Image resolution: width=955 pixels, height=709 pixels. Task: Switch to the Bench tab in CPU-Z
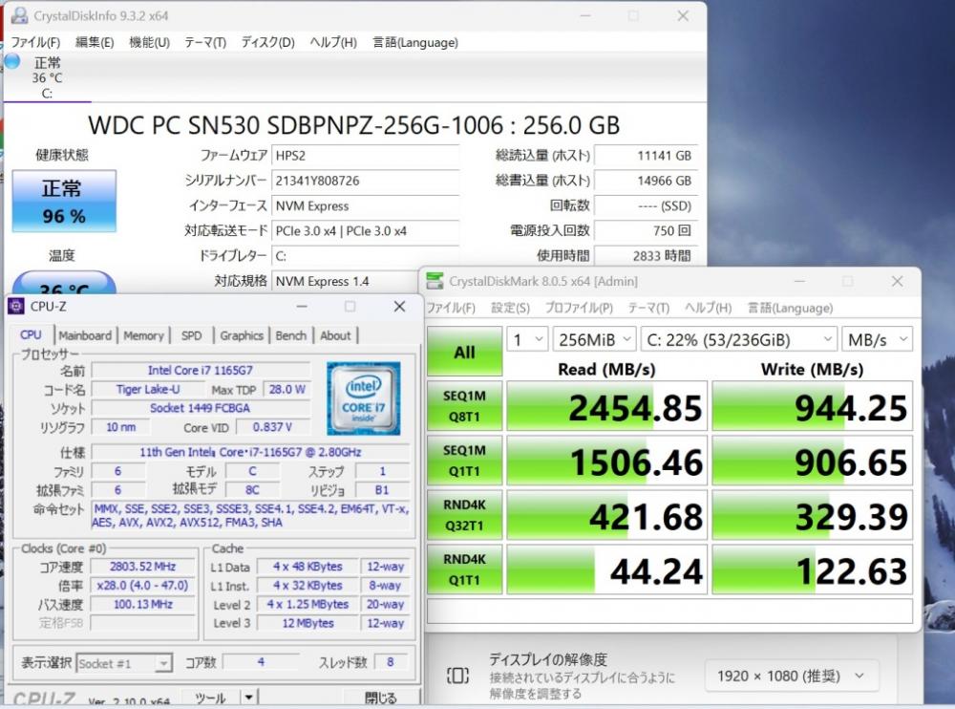point(291,335)
